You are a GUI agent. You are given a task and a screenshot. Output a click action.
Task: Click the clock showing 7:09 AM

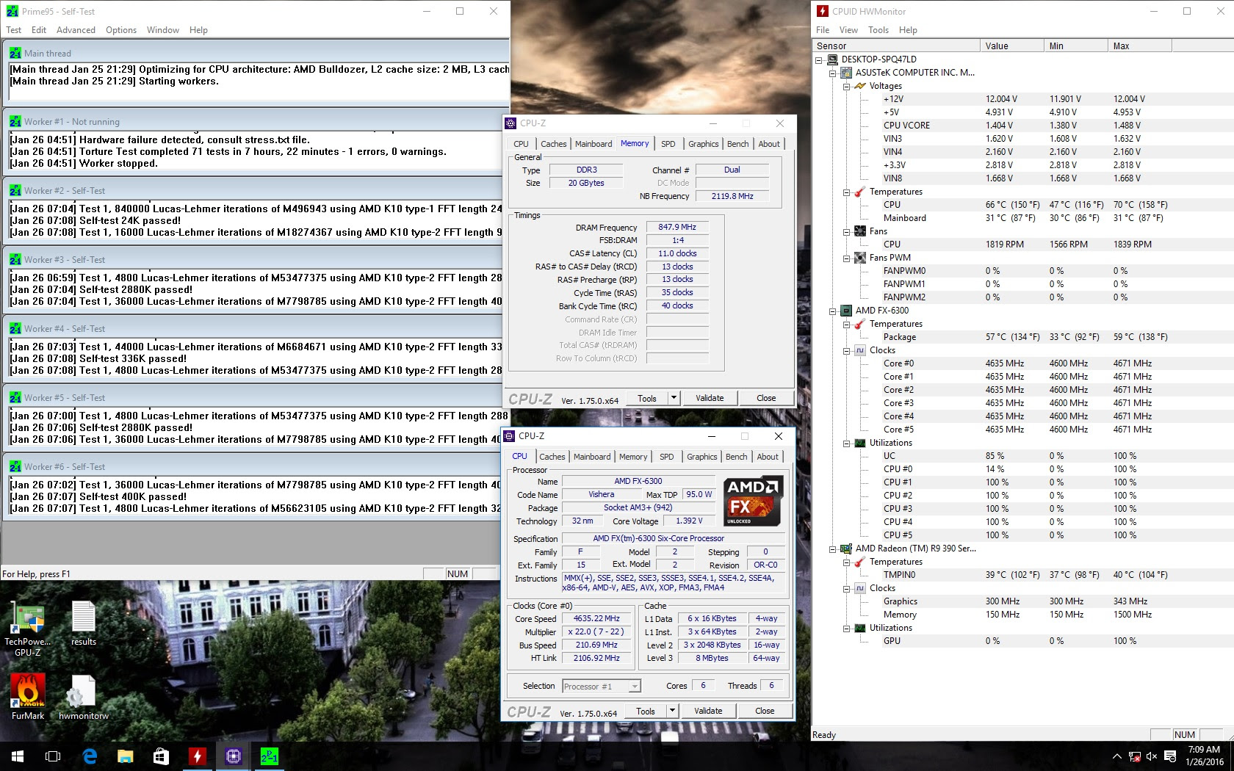[1204, 750]
